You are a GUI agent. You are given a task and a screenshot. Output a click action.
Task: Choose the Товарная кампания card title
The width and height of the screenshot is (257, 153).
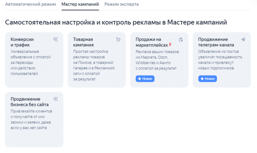coord(84,42)
